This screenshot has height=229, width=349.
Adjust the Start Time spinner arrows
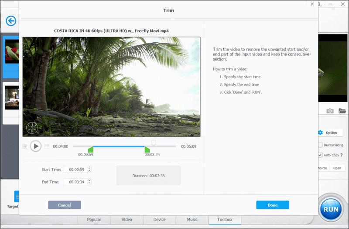[89, 169]
